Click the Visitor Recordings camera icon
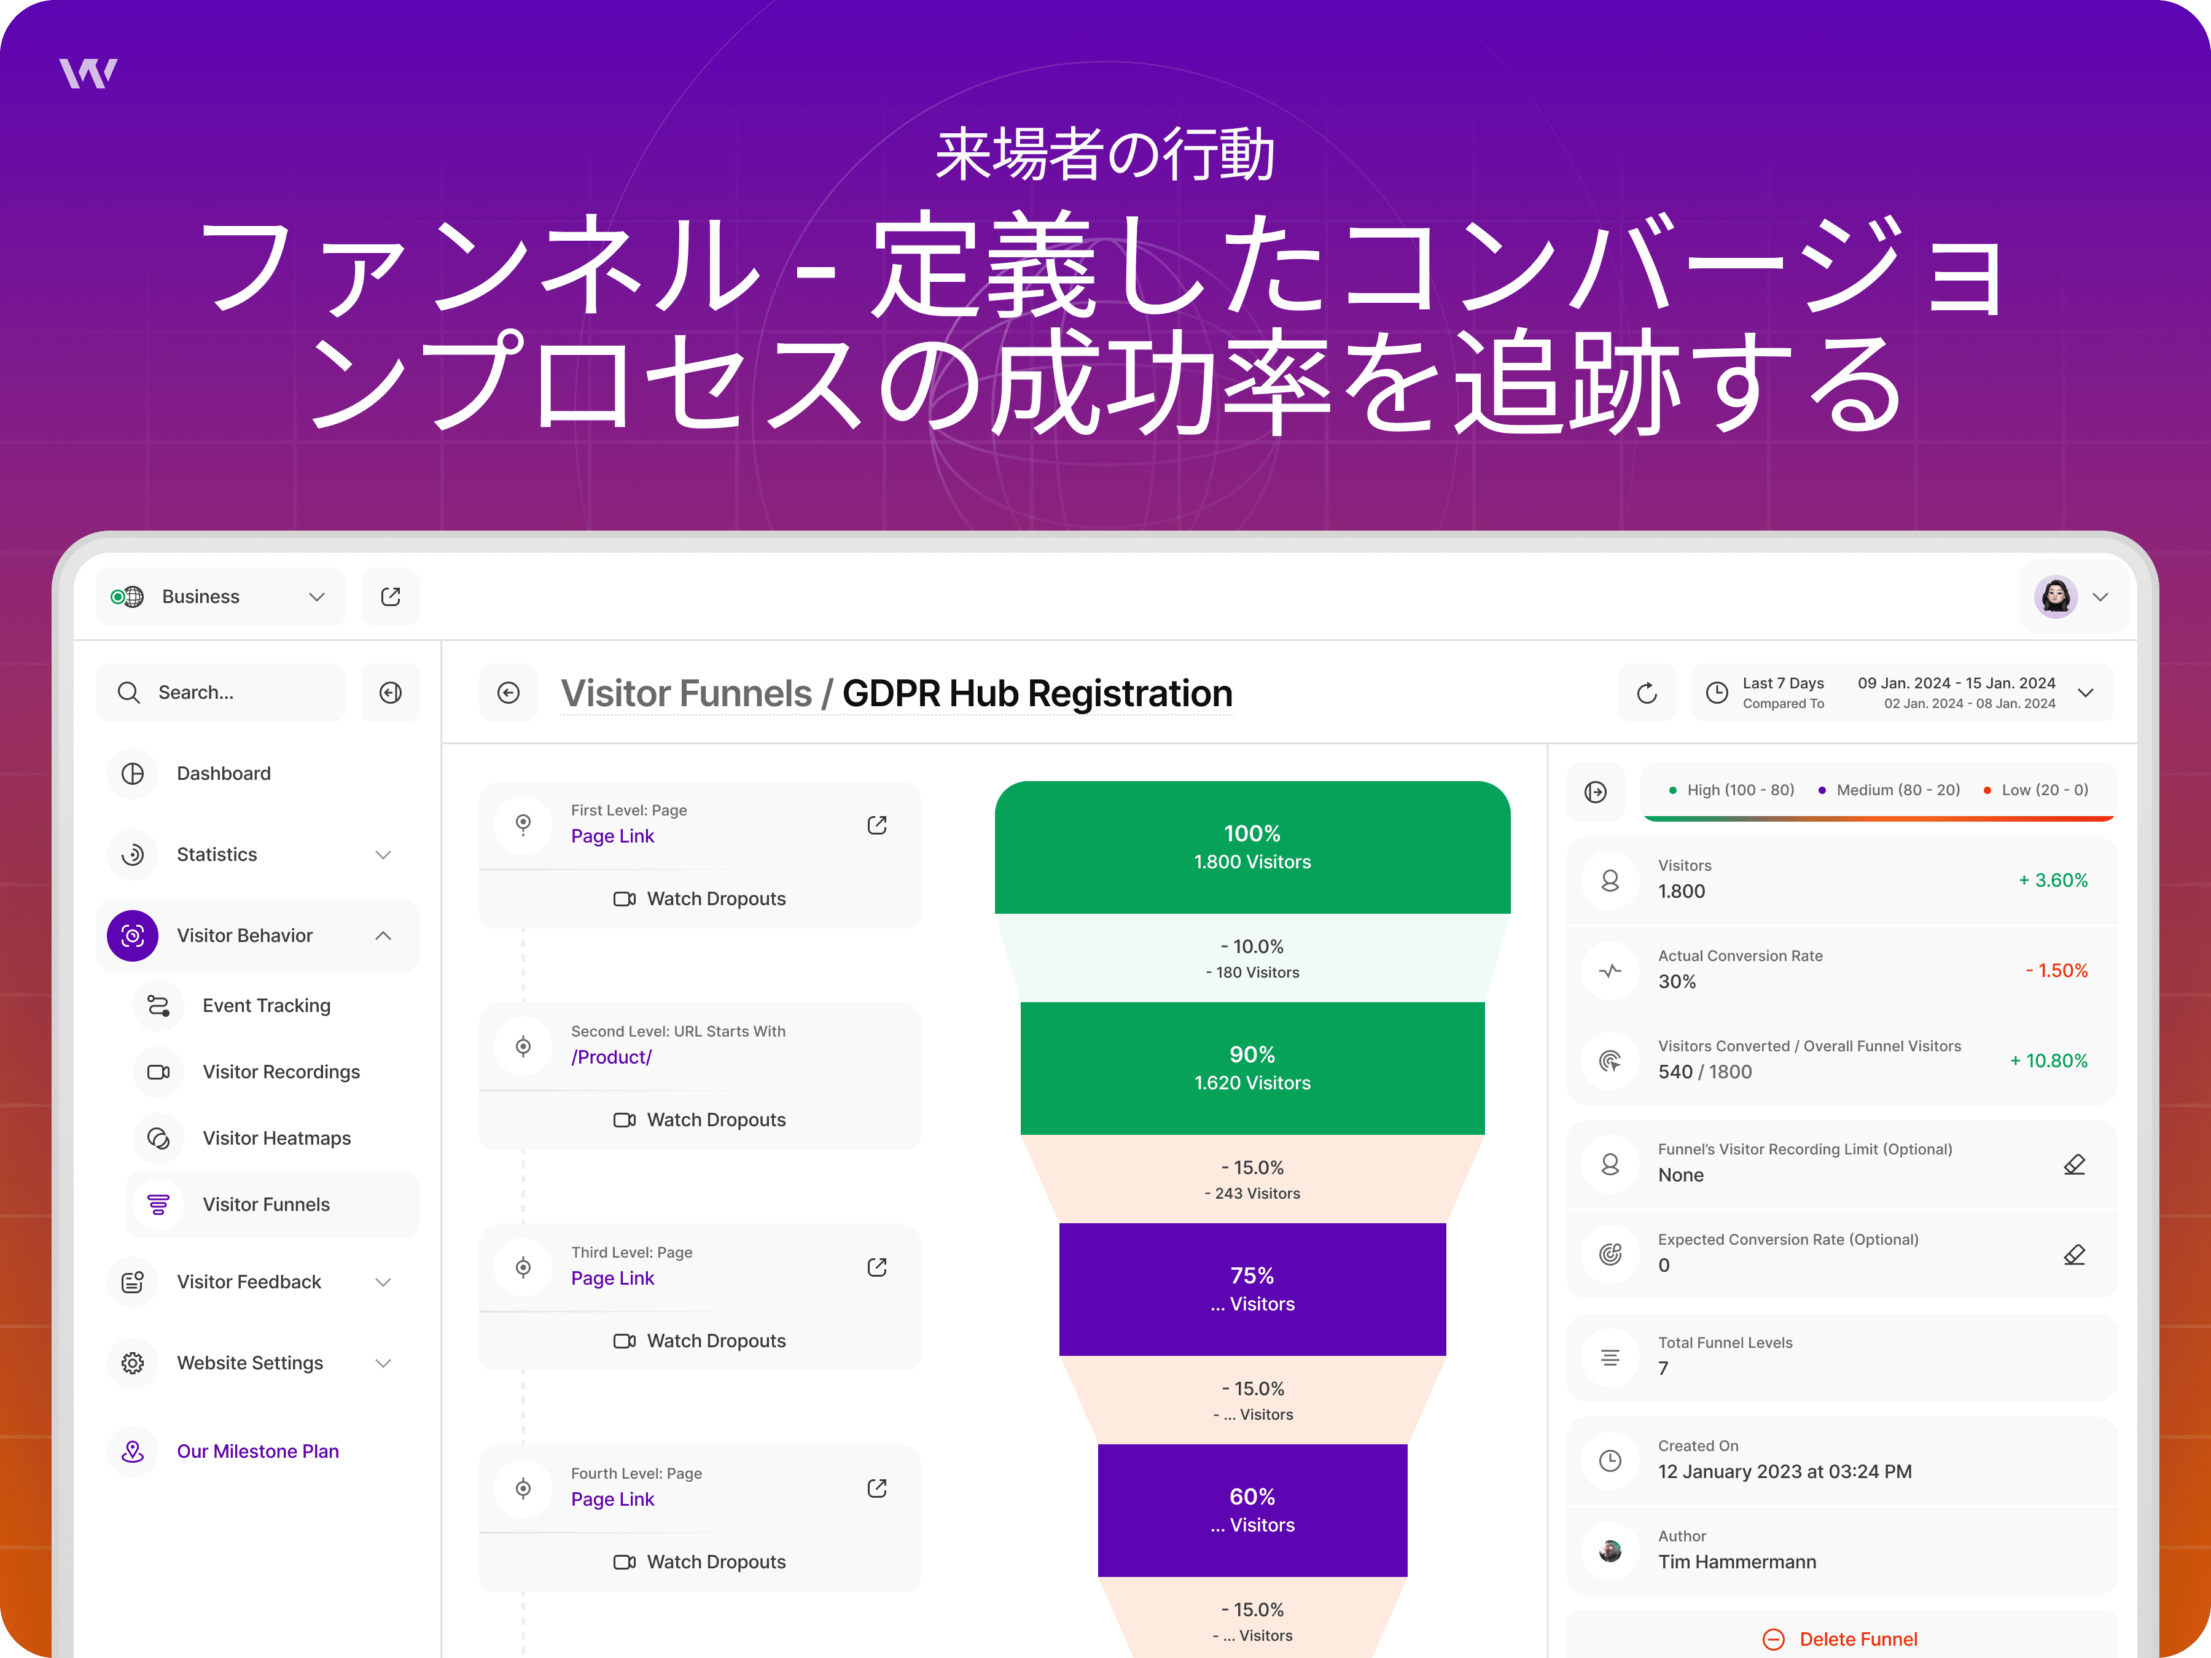The image size is (2211, 1658). pos(158,1072)
